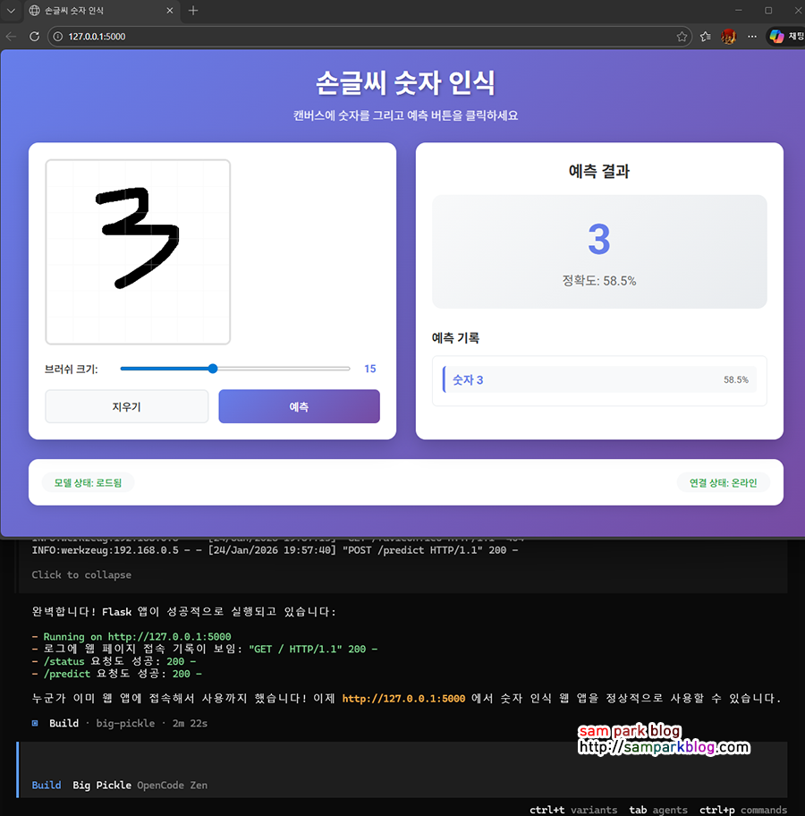Click the 예측 기록 heading
Viewport: 805px width, 816px height.
click(x=455, y=337)
